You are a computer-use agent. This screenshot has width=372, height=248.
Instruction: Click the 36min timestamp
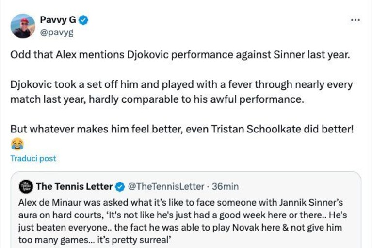point(225,186)
